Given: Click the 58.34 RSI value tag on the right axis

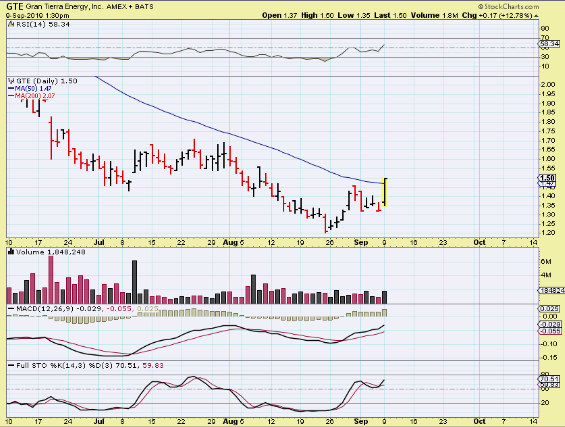Looking at the screenshot, I should 550,44.
